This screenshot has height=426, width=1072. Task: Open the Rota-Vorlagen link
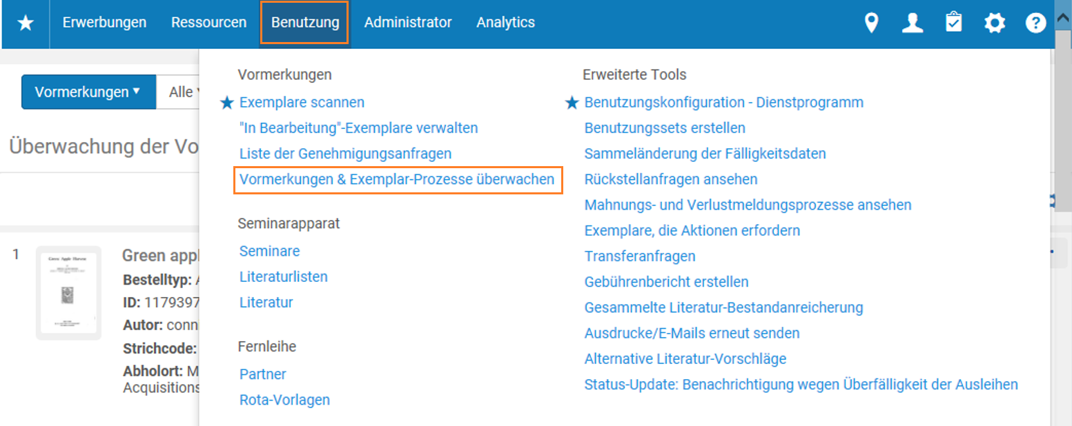284,400
